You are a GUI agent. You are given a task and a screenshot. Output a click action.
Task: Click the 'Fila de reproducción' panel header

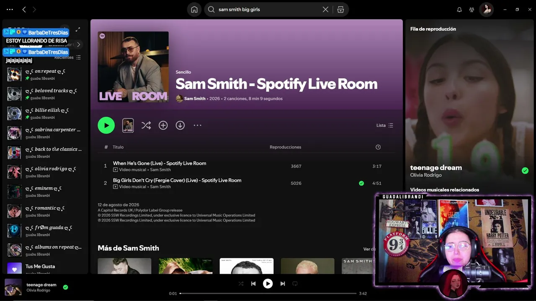(x=433, y=29)
